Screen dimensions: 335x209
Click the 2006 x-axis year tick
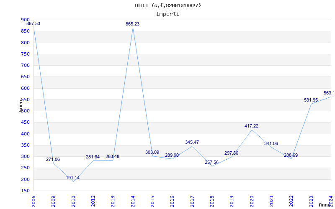[x=33, y=201]
